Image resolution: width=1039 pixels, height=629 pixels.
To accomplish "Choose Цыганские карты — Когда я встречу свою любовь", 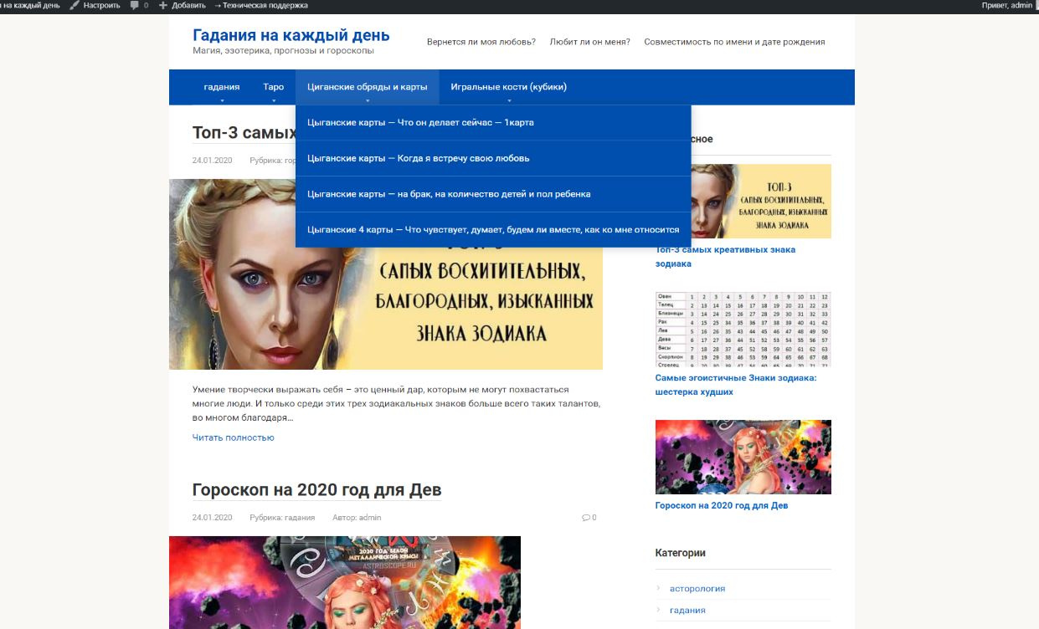I will [493, 158].
